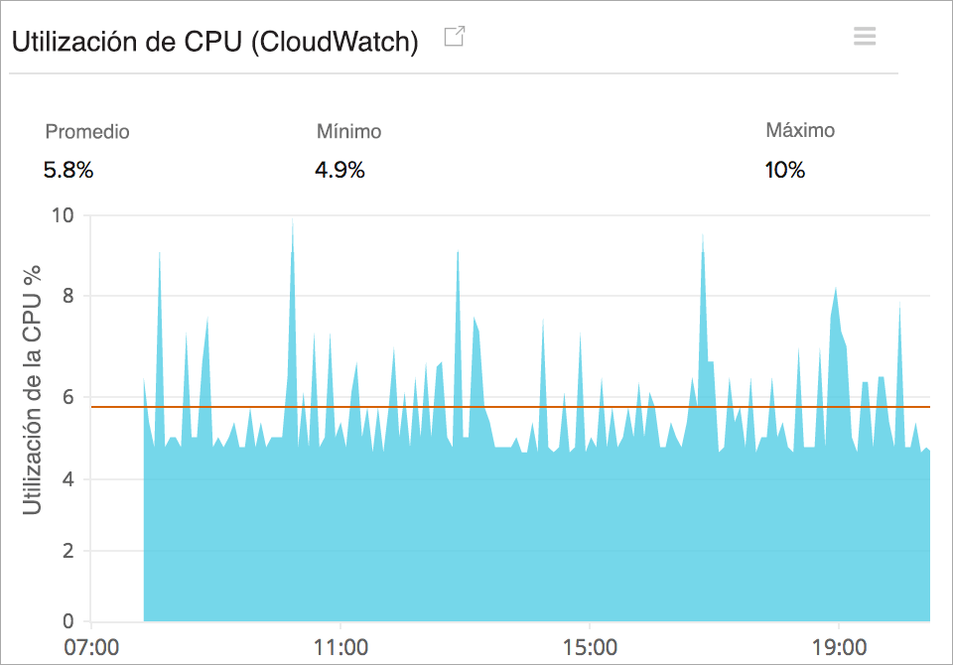The image size is (953, 665).
Task: Select the 5.8% average value
Action: point(67,170)
